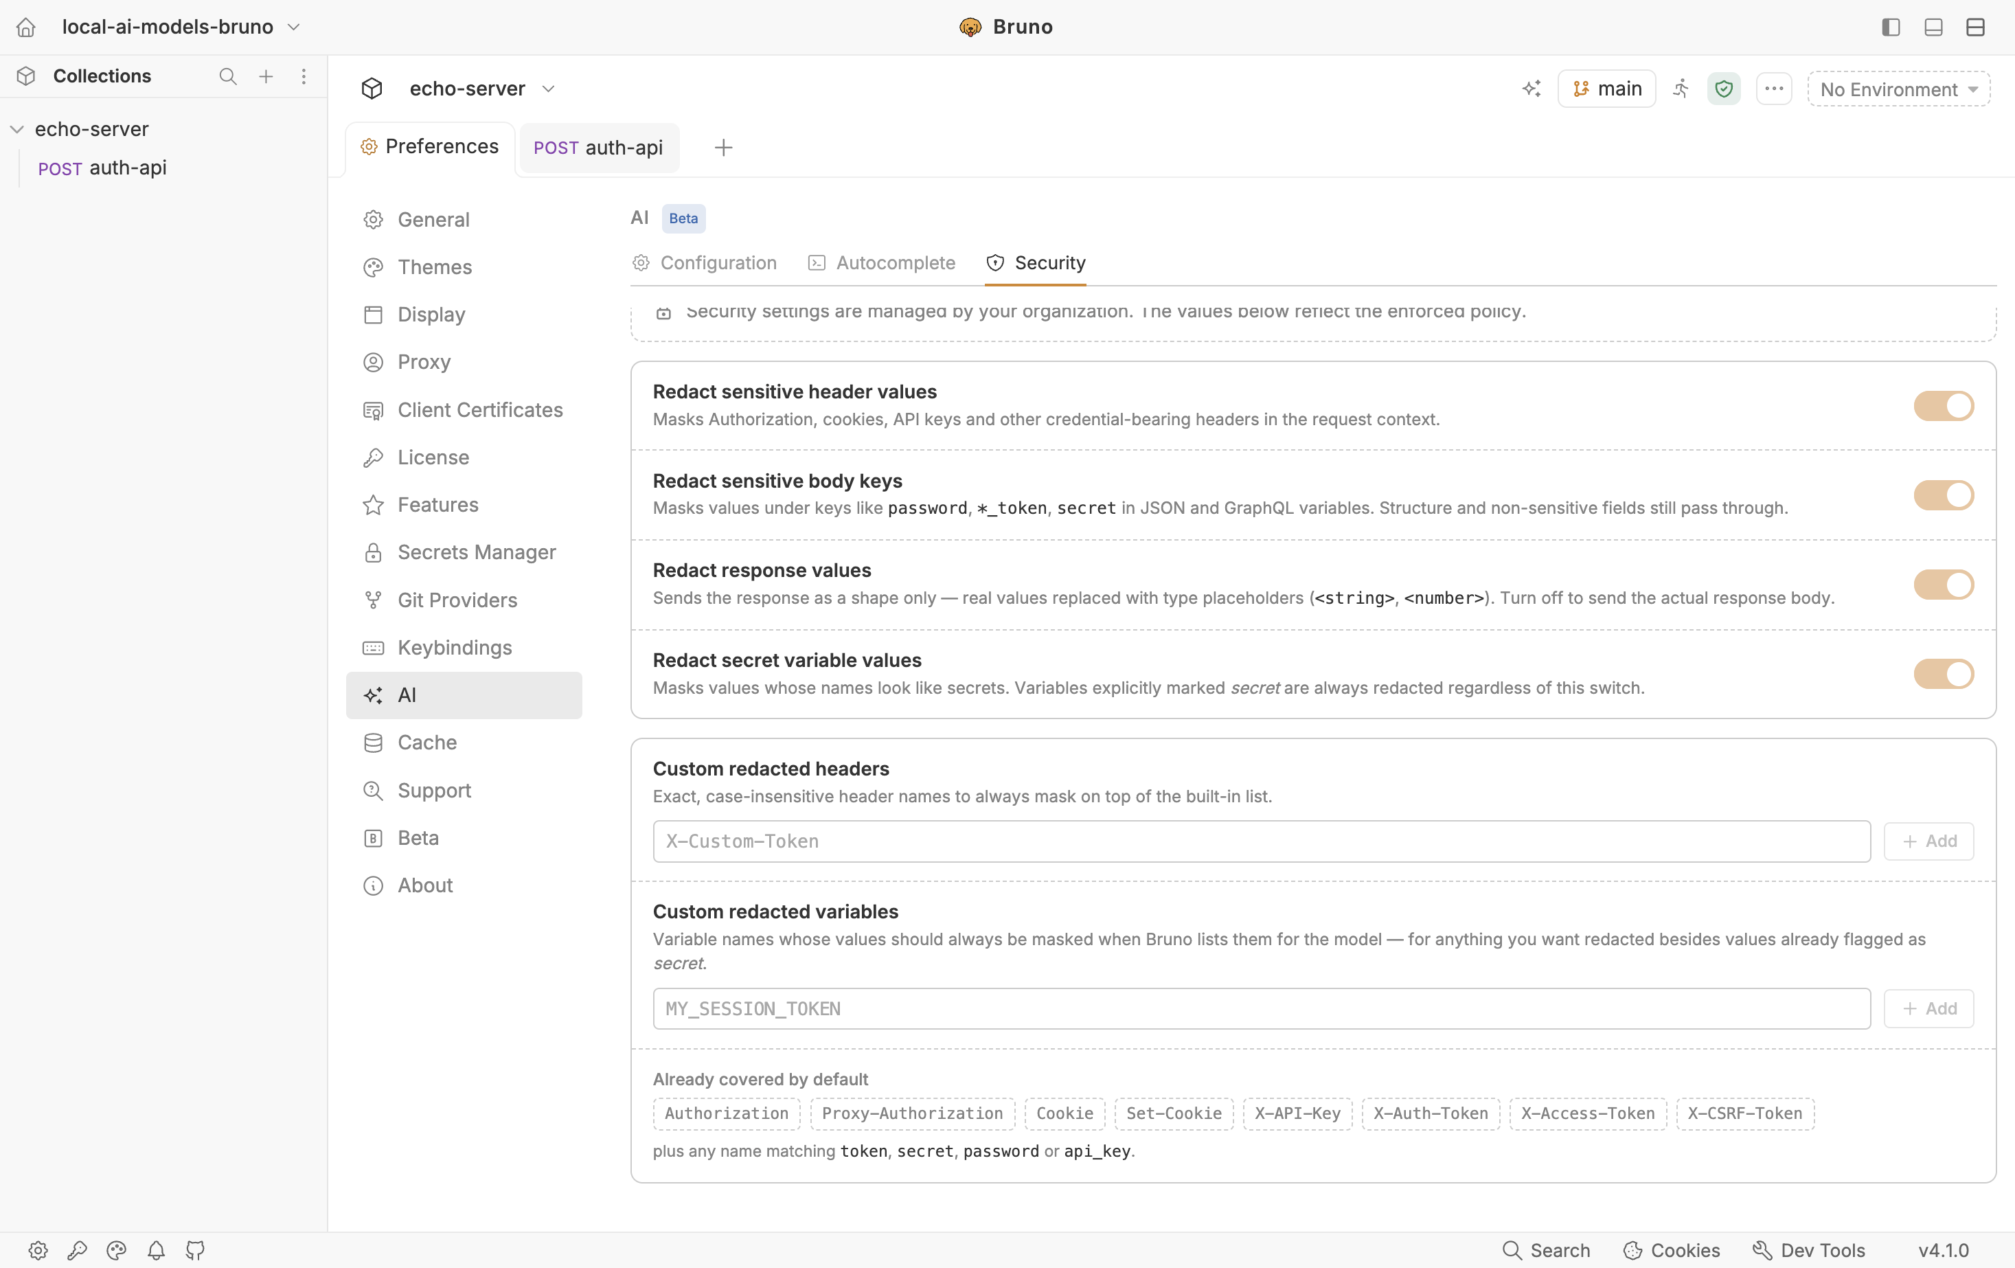Click the Authorization default header chip
2015x1268 pixels.
coord(727,1114)
